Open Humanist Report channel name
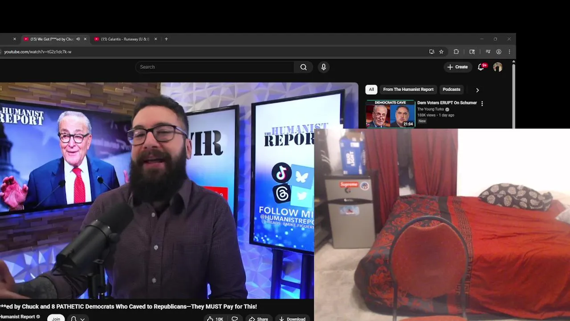Screen dimensions: 570x321 click(17, 317)
